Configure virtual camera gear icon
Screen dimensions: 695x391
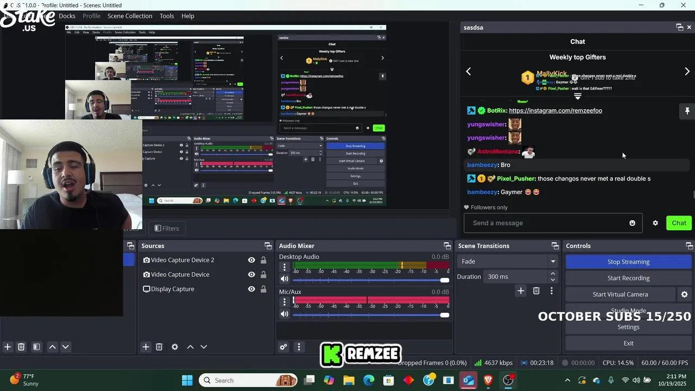coord(684,294)
